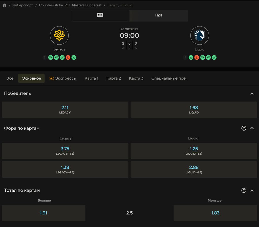Open help for Фора по картам
This screenshot has width=259, height=227.
pyautogui.click(x=244, y=128)
